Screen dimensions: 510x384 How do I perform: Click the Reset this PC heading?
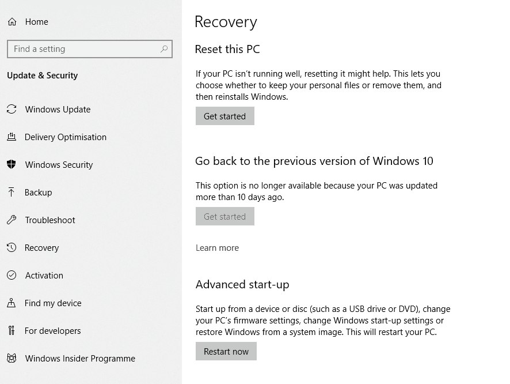(227, 49)
